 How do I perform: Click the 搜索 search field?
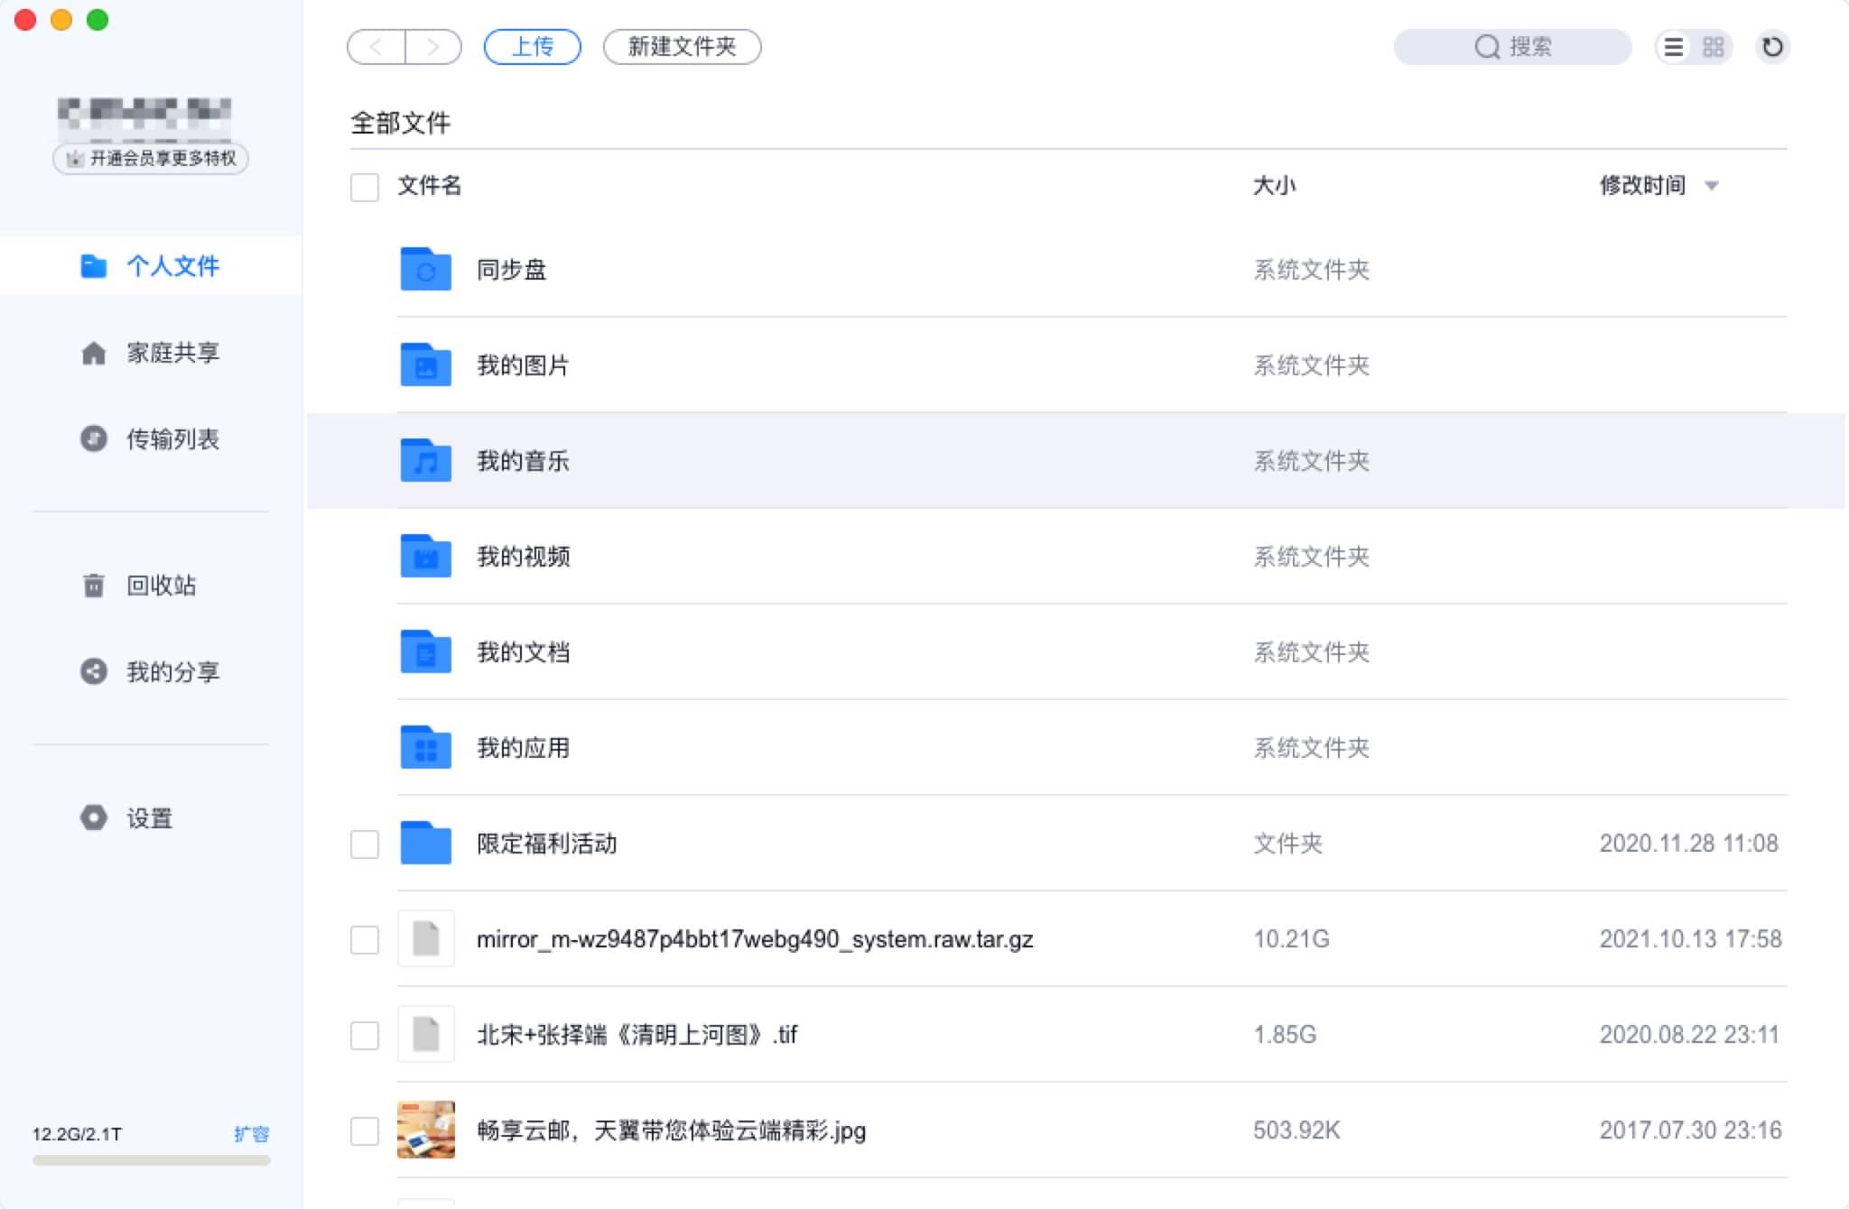click(1512, 47)
